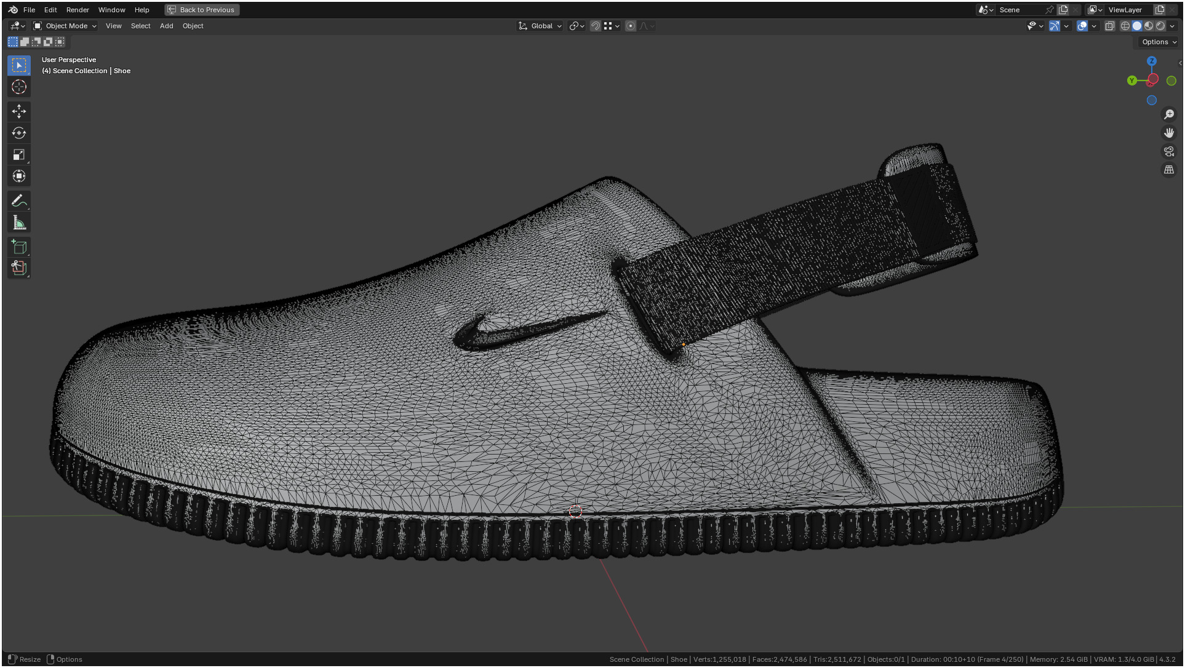The height and width of the screenshot is (668, 1185).
Task: Click the pan hand viewport icon
Action: (1169, 133)
